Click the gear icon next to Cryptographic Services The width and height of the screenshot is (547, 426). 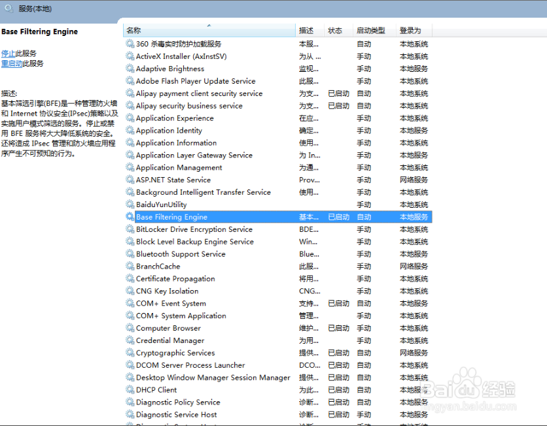pos(129,352)
